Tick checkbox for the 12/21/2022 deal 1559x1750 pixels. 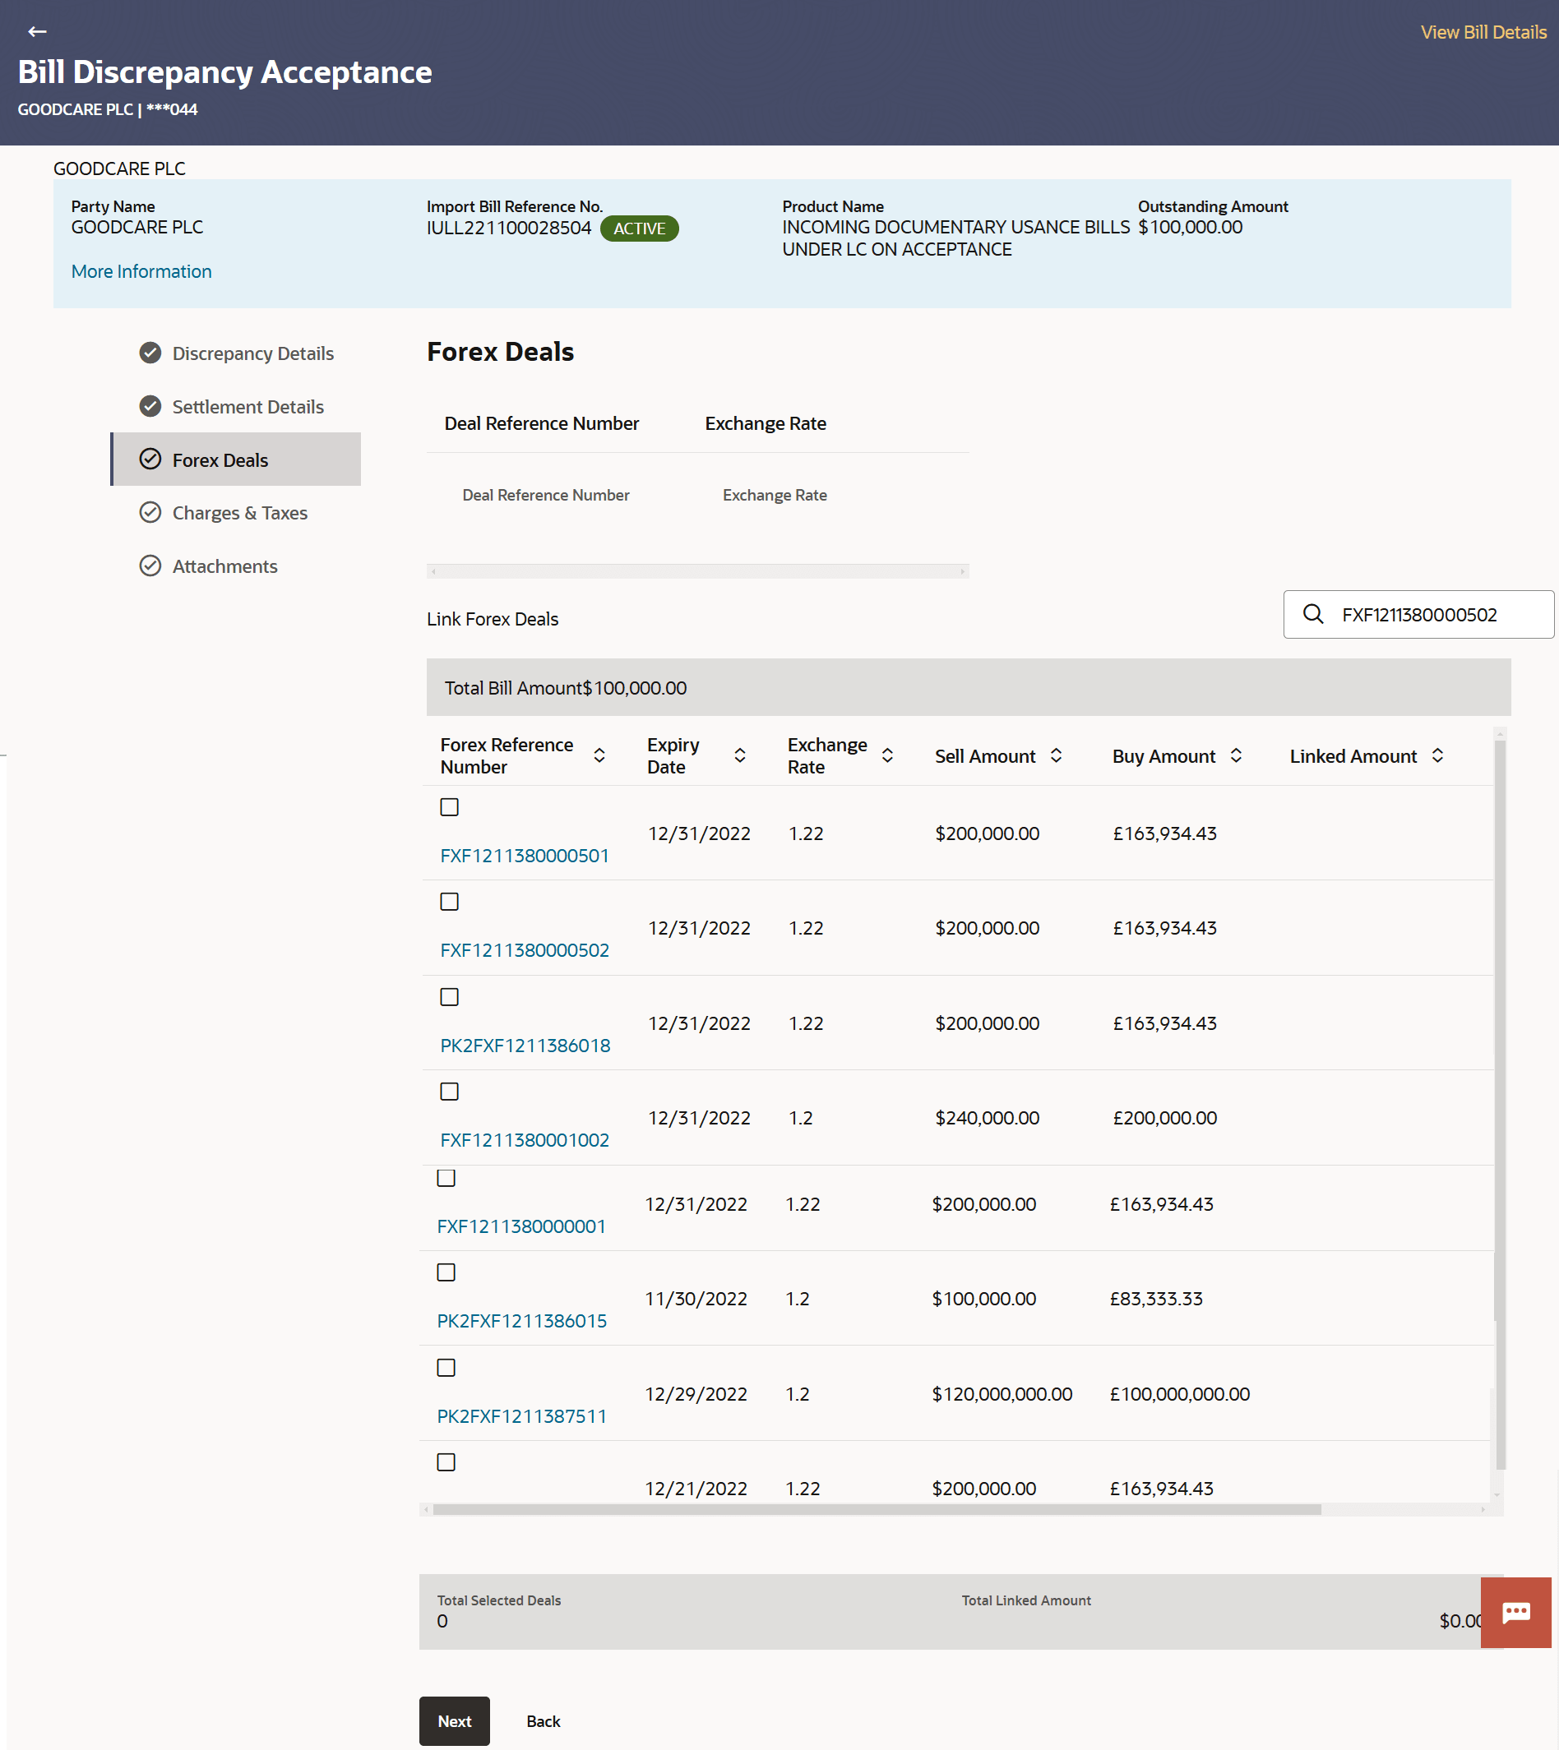[x=446, y=1462]
